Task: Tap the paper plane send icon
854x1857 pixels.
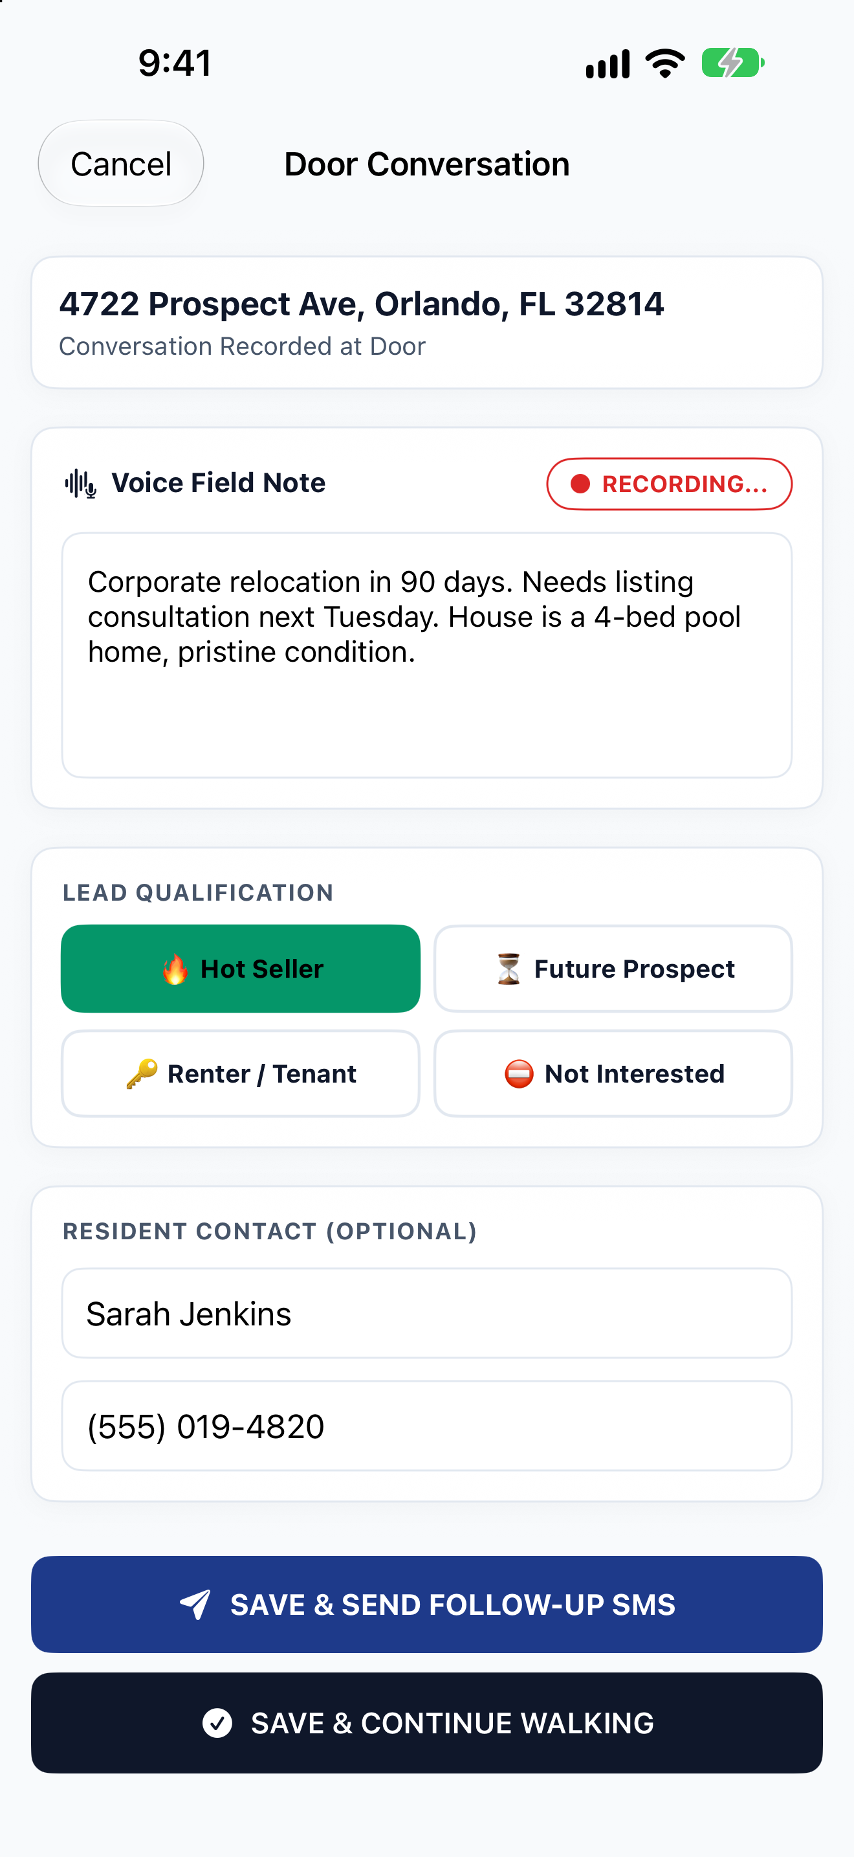Action: pyautogui.click(x=195, y=1604)
